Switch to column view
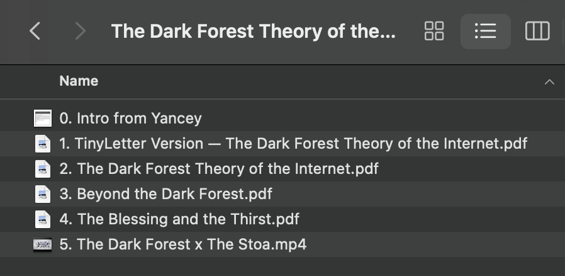 click(537, 31)
